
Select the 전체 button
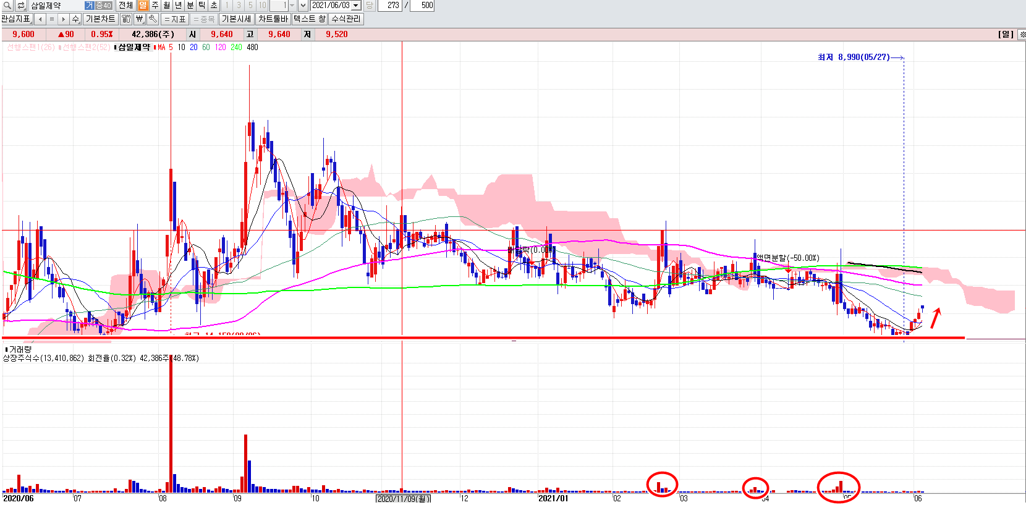click(125, 5)
